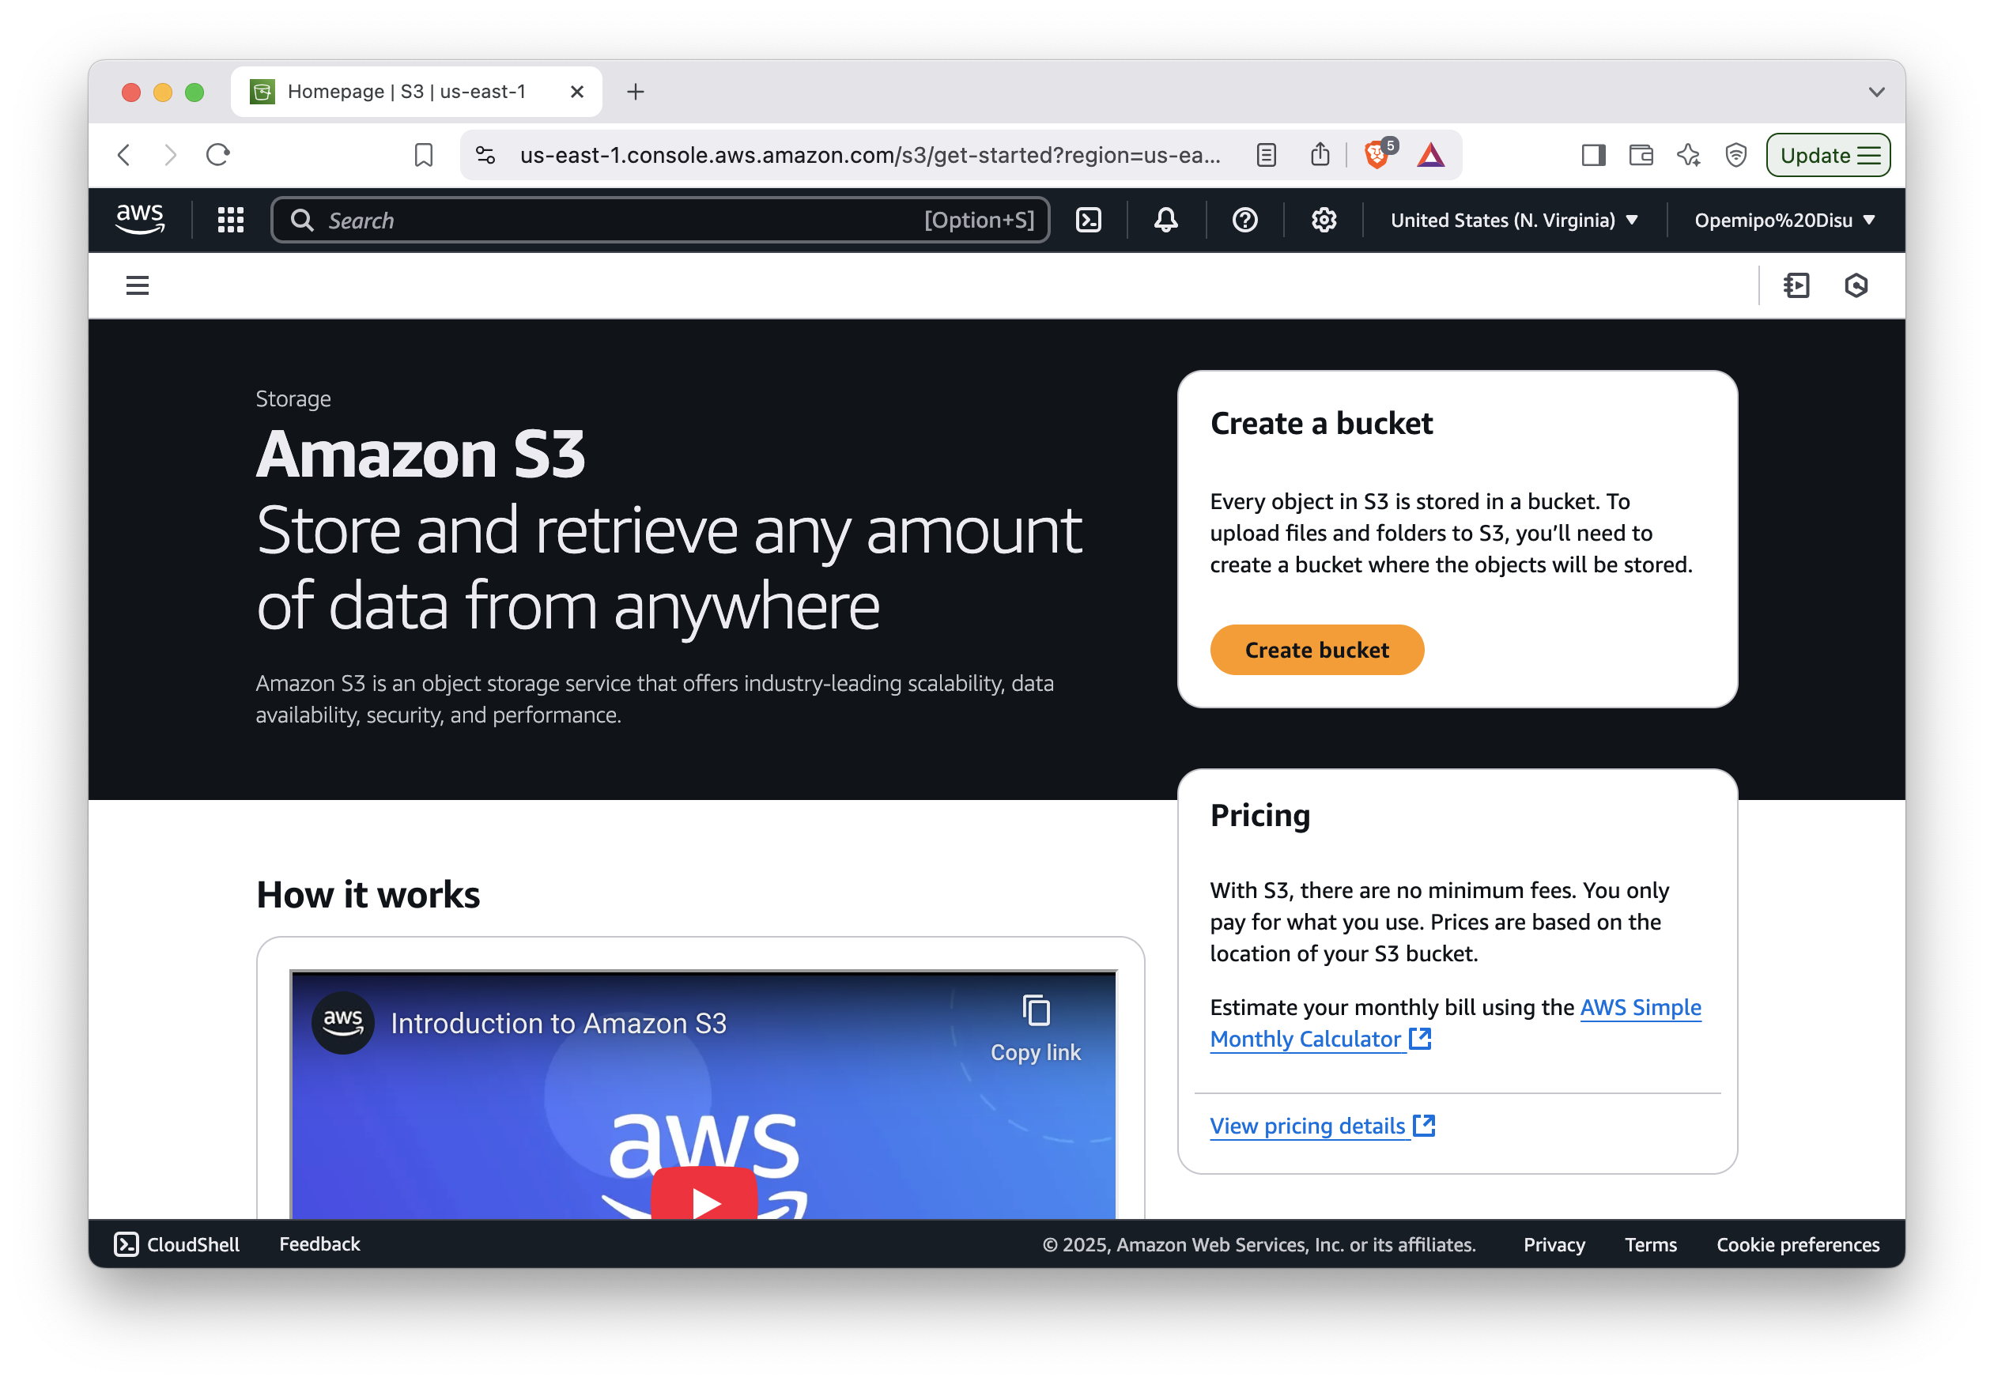Click the AWS logo home icon
The image size is (1994, 1385).
(x=140, y=219)
